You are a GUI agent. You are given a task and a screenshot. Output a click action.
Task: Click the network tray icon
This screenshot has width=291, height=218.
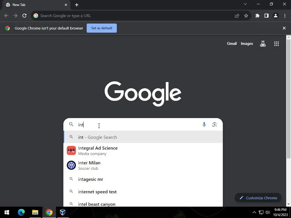(x=261, y=212)
